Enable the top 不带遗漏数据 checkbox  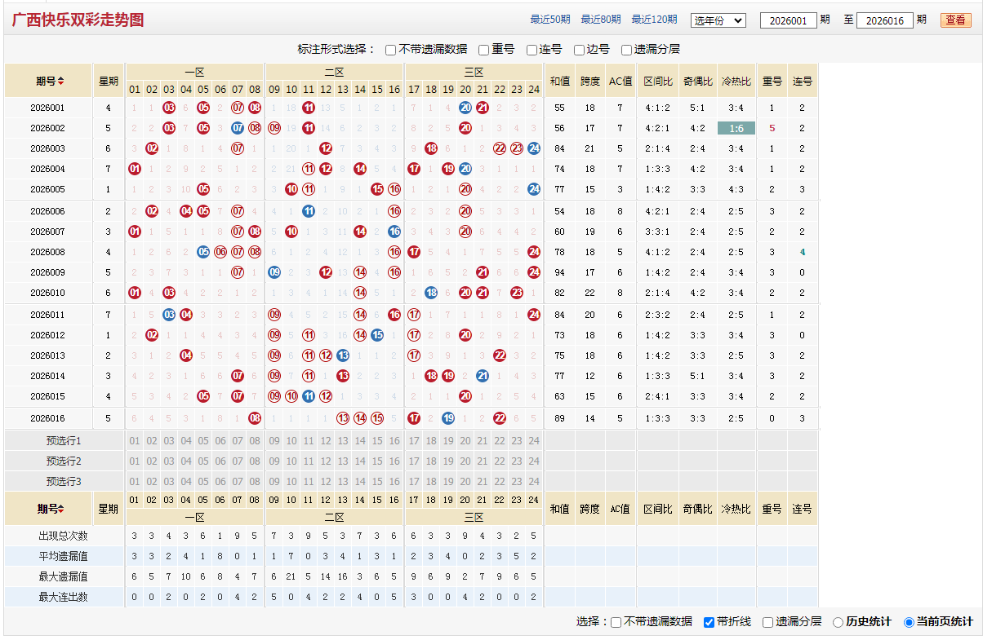pyautogui.click(x=391, y=50)
